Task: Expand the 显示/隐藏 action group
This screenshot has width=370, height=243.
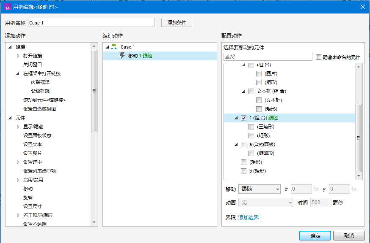Action: [x=18, y=127]
